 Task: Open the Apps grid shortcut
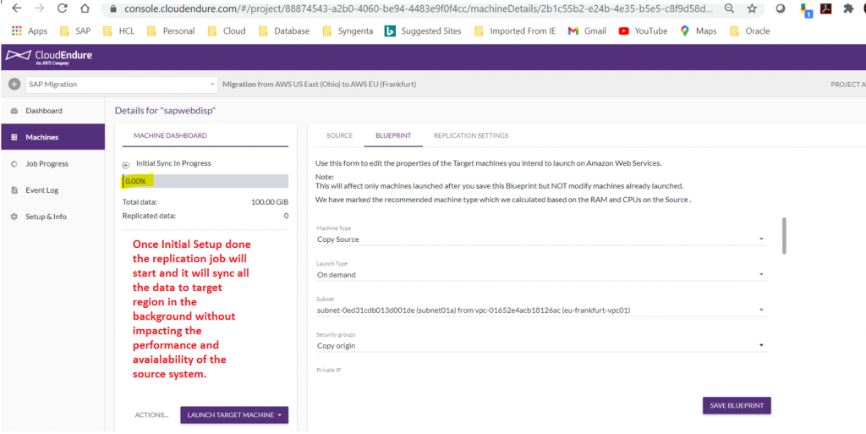pos(30,31)
